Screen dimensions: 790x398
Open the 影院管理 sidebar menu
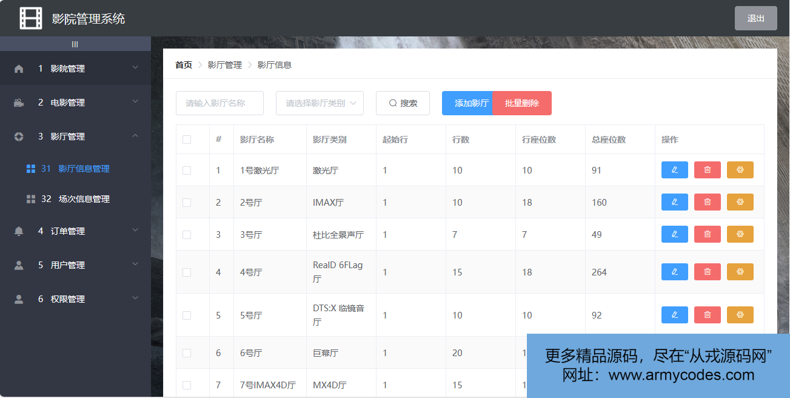pos(75,69)
